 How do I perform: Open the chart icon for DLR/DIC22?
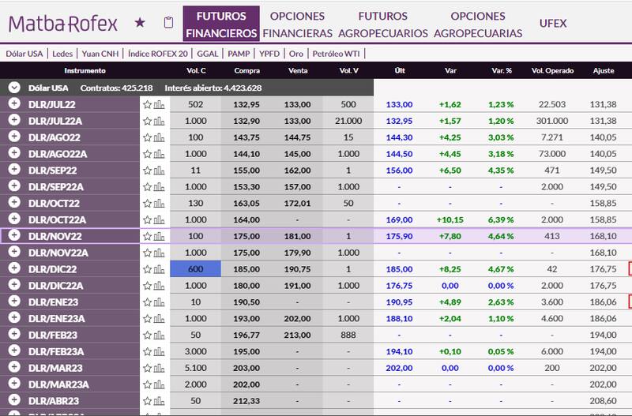[x=160, y=269]
